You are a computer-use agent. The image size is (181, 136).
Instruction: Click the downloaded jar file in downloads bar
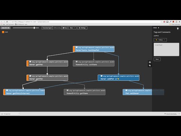coord(9,114)
